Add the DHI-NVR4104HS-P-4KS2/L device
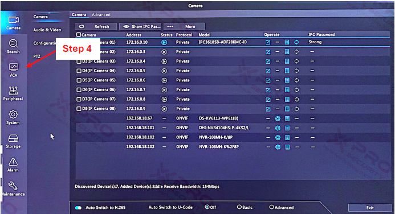 [x=278, y=128]
